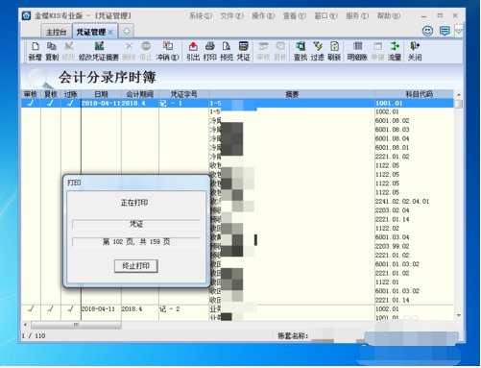Image resolution: width=481 pixels, height=368 pixels.
Task: Click the 摘要 column header
Action: tap(292, 94)
